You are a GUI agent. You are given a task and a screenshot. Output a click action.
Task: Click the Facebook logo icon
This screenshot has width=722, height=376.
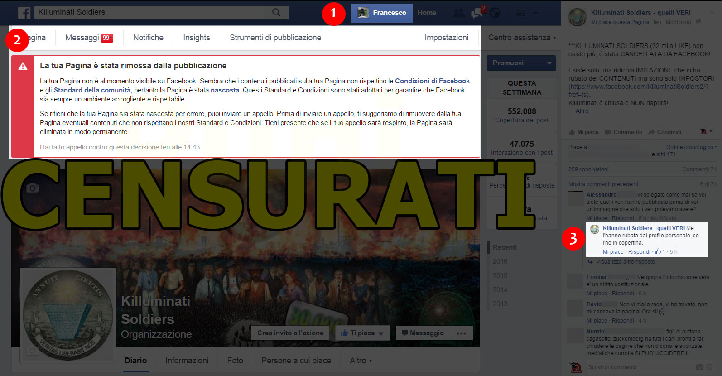pos(24,13)
